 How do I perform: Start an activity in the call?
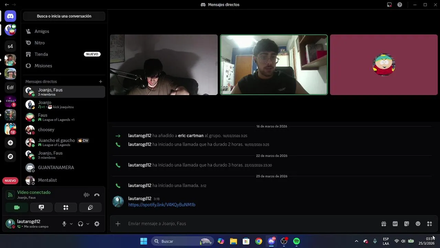[x=66, y=207]
